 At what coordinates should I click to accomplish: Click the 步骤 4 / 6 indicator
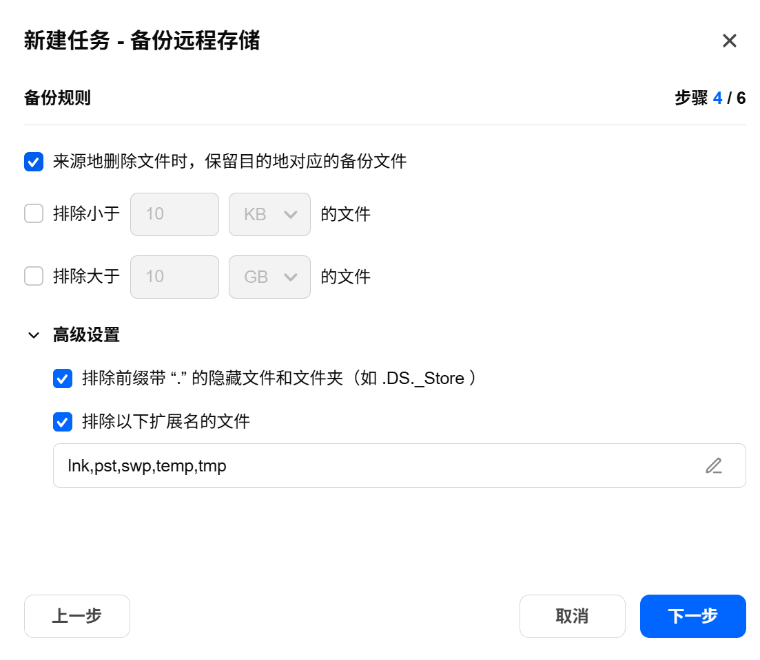point(710,98)
